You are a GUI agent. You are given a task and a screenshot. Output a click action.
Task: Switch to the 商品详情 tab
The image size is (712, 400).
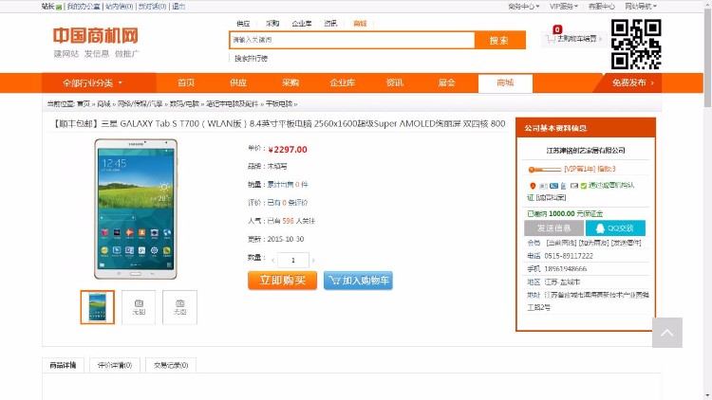point(63,365)
